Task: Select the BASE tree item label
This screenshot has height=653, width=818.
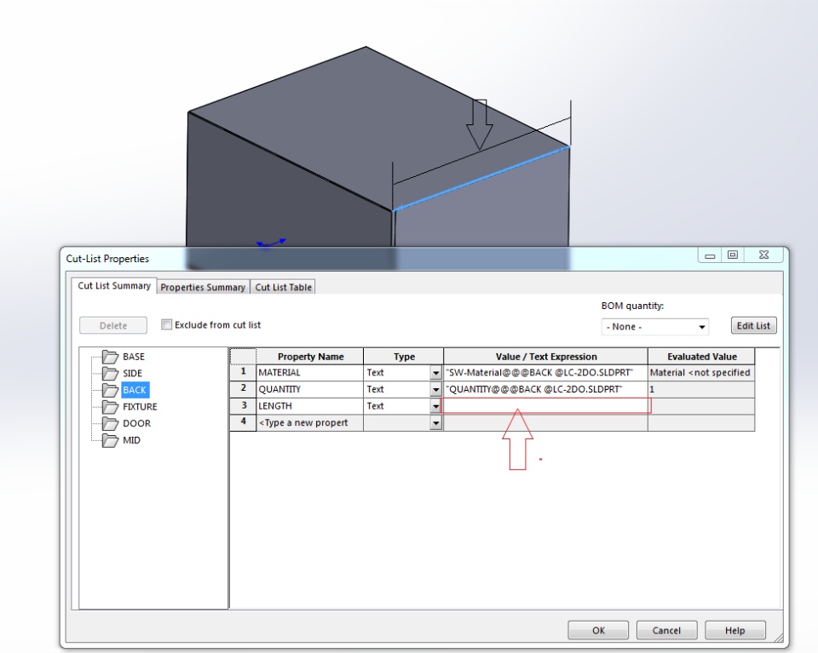Action: coord(134,357)
